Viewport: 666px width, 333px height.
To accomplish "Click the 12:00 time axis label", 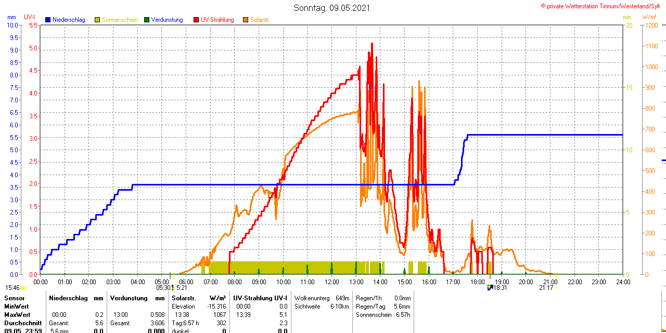I will pyautogui.click(x=331, y=282).
